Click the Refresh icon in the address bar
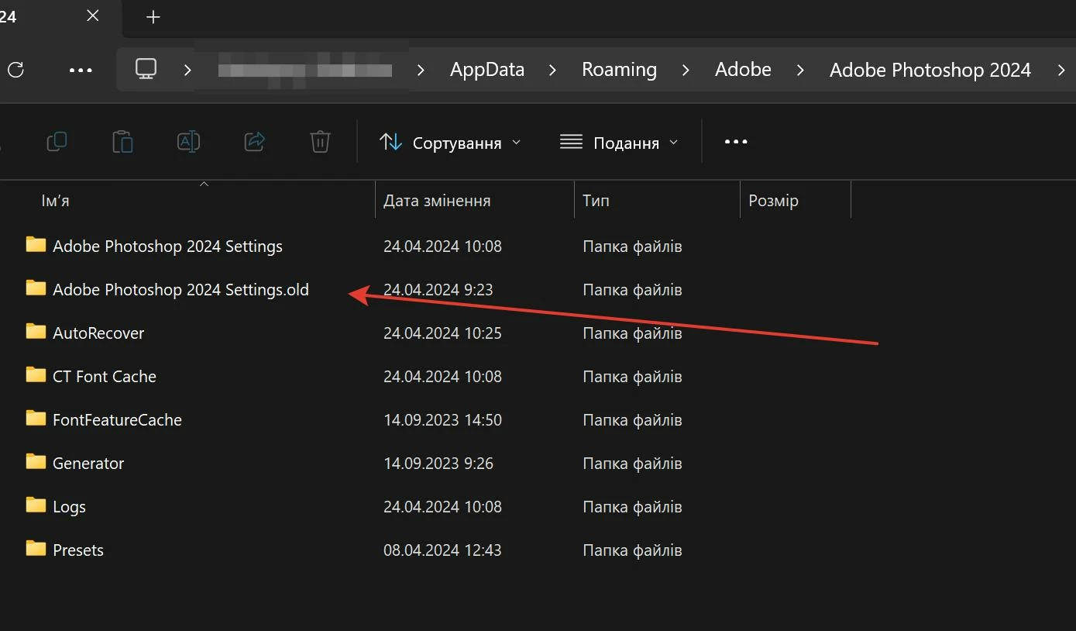 (x=15, y=70)
